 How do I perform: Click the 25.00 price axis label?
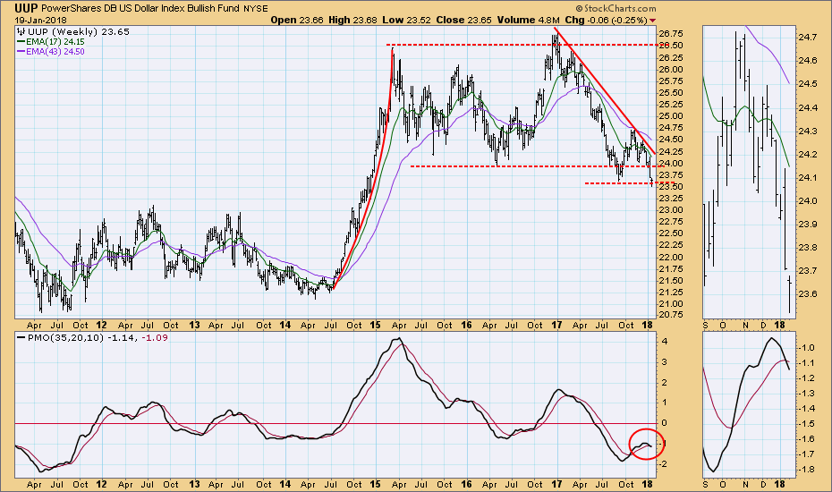(670, 115)
